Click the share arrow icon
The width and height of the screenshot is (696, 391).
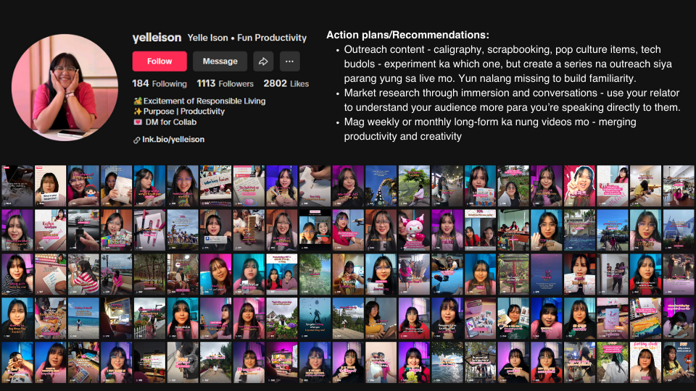tap(264, 62)
